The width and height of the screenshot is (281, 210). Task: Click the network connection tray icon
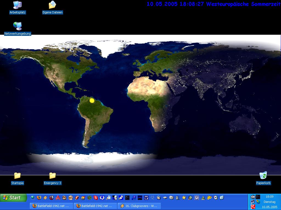tap(253, 202)
